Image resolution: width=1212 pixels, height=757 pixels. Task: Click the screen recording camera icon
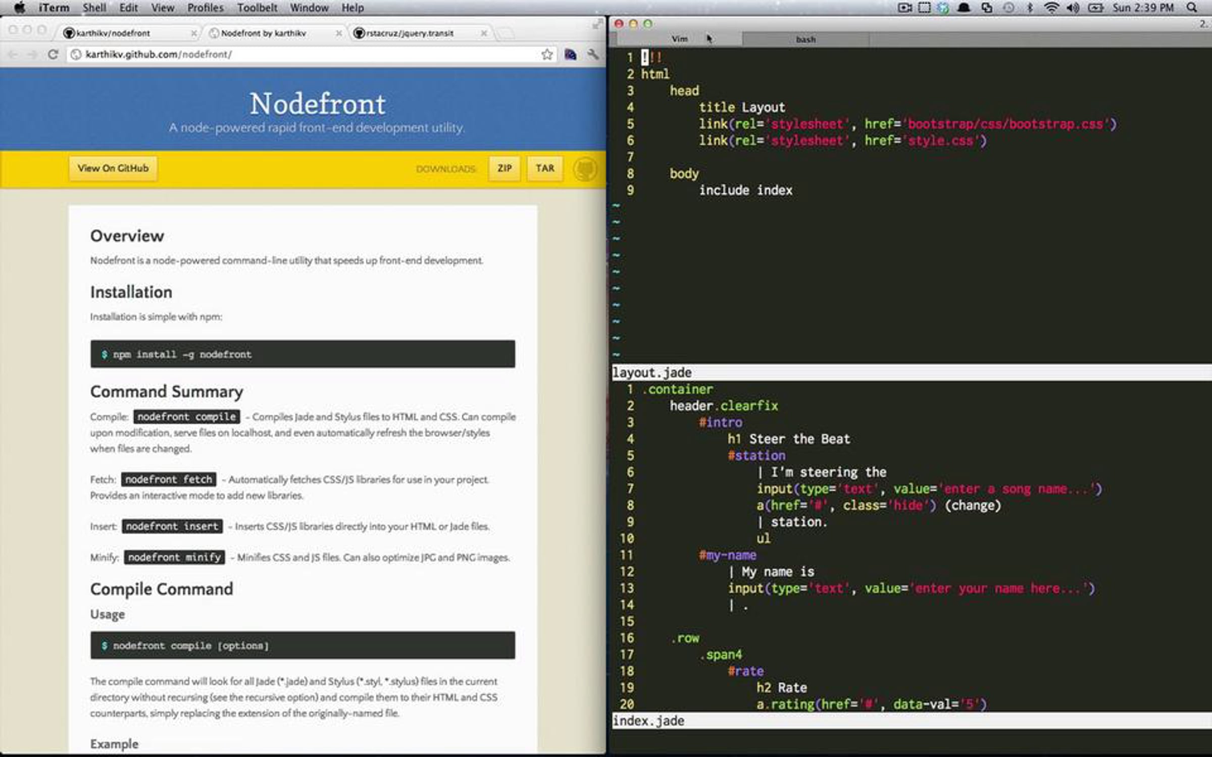[x=904, y=8]
